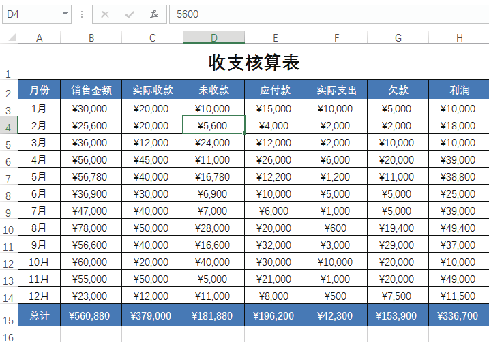The height and width of the screenshot is (342, 489).
Task: Click cell with ¥1,200
Action: [337, 176]
